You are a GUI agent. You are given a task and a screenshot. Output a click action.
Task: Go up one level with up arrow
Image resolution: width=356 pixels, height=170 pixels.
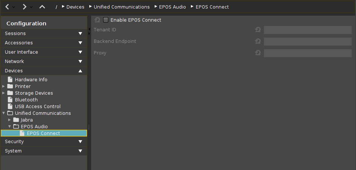click(x=42, y=7)
